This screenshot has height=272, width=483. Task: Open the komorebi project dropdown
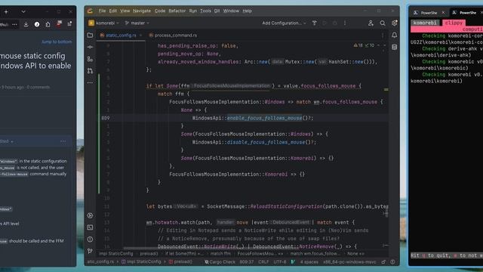coord(104,23)
